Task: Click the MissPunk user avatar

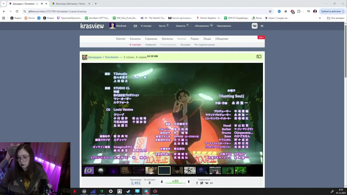Action: tap(112, 26)
